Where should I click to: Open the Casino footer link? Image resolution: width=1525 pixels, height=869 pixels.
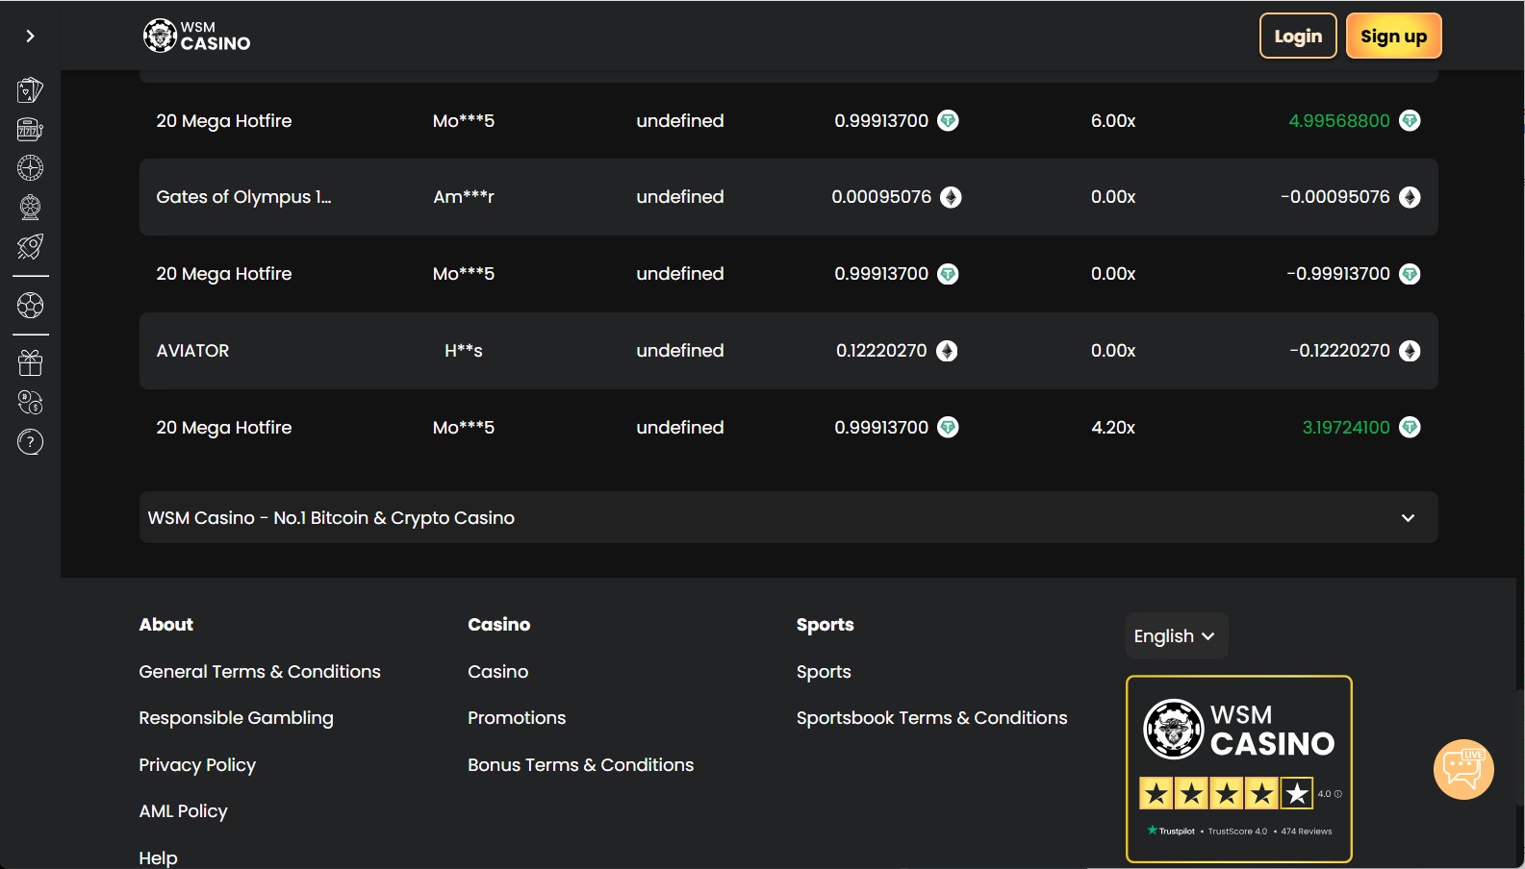point(497,671)
